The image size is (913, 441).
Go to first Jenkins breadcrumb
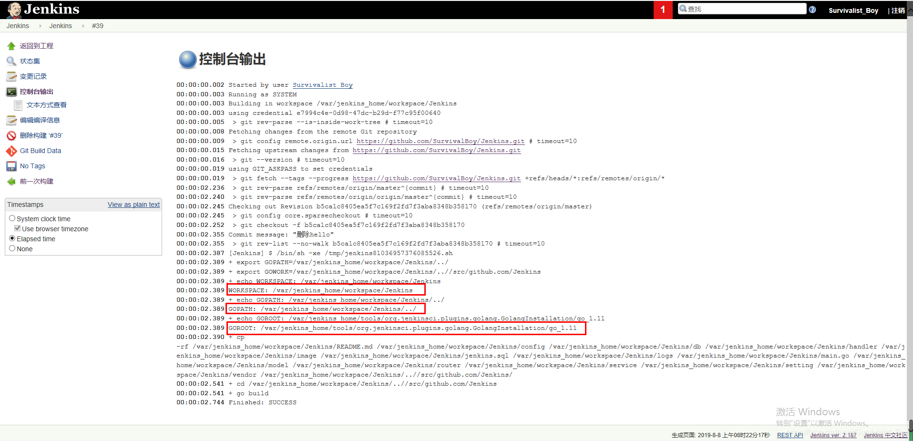click(x=18, y=26)
